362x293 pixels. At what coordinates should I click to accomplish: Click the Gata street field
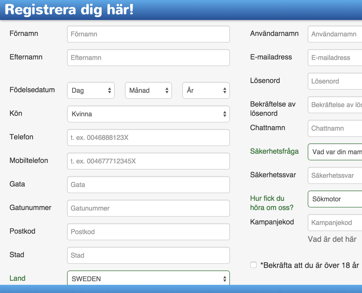click(148, 185)
